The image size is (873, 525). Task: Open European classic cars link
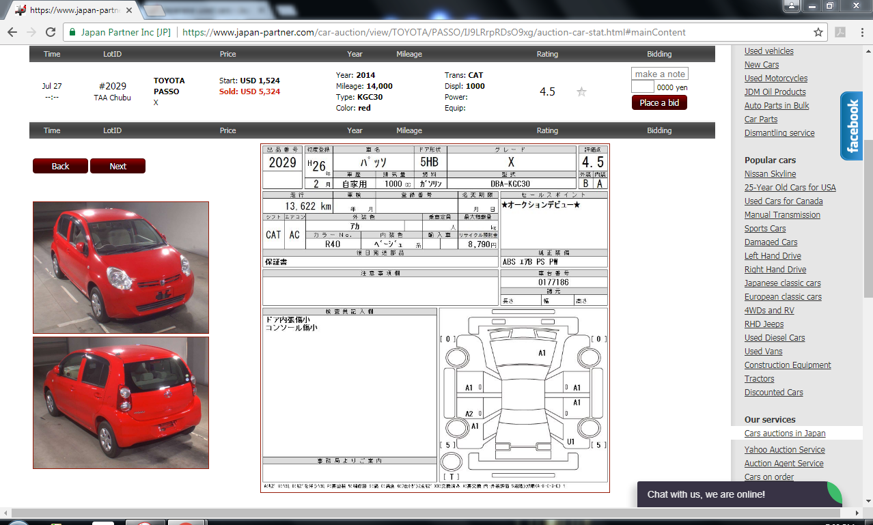(783, 297)
